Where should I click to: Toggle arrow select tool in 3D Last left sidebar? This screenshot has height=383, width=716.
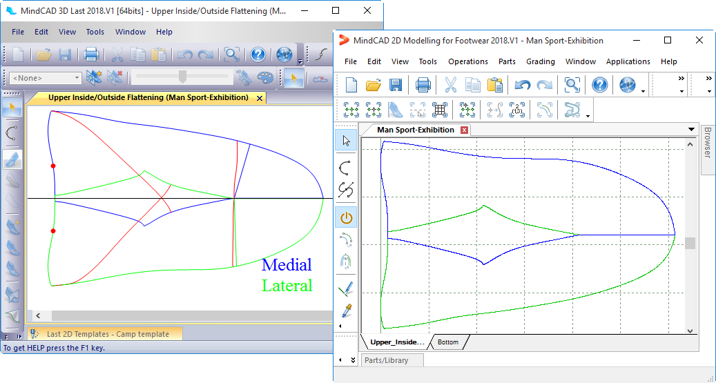(x=12, y=108)
